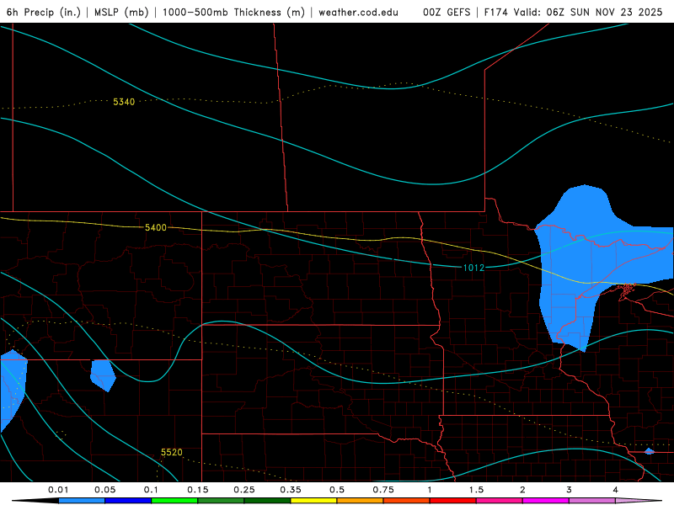Screen dimensions: 674x505
Task: Click the 0.1 legend value
Action: (x=151, y=490)
